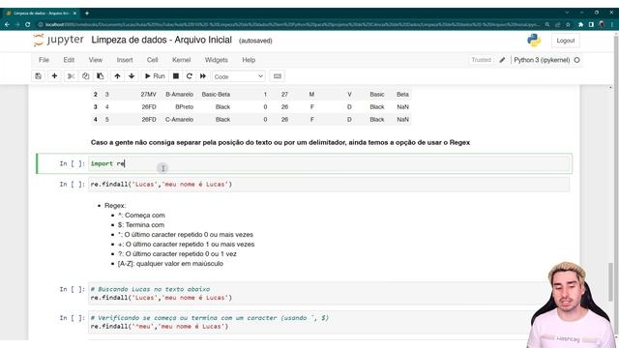Viewport: 619px width, 348px height.
Task: Open the command palette keyboard icon
Action: pyautogui.click(x=278, y=76)
